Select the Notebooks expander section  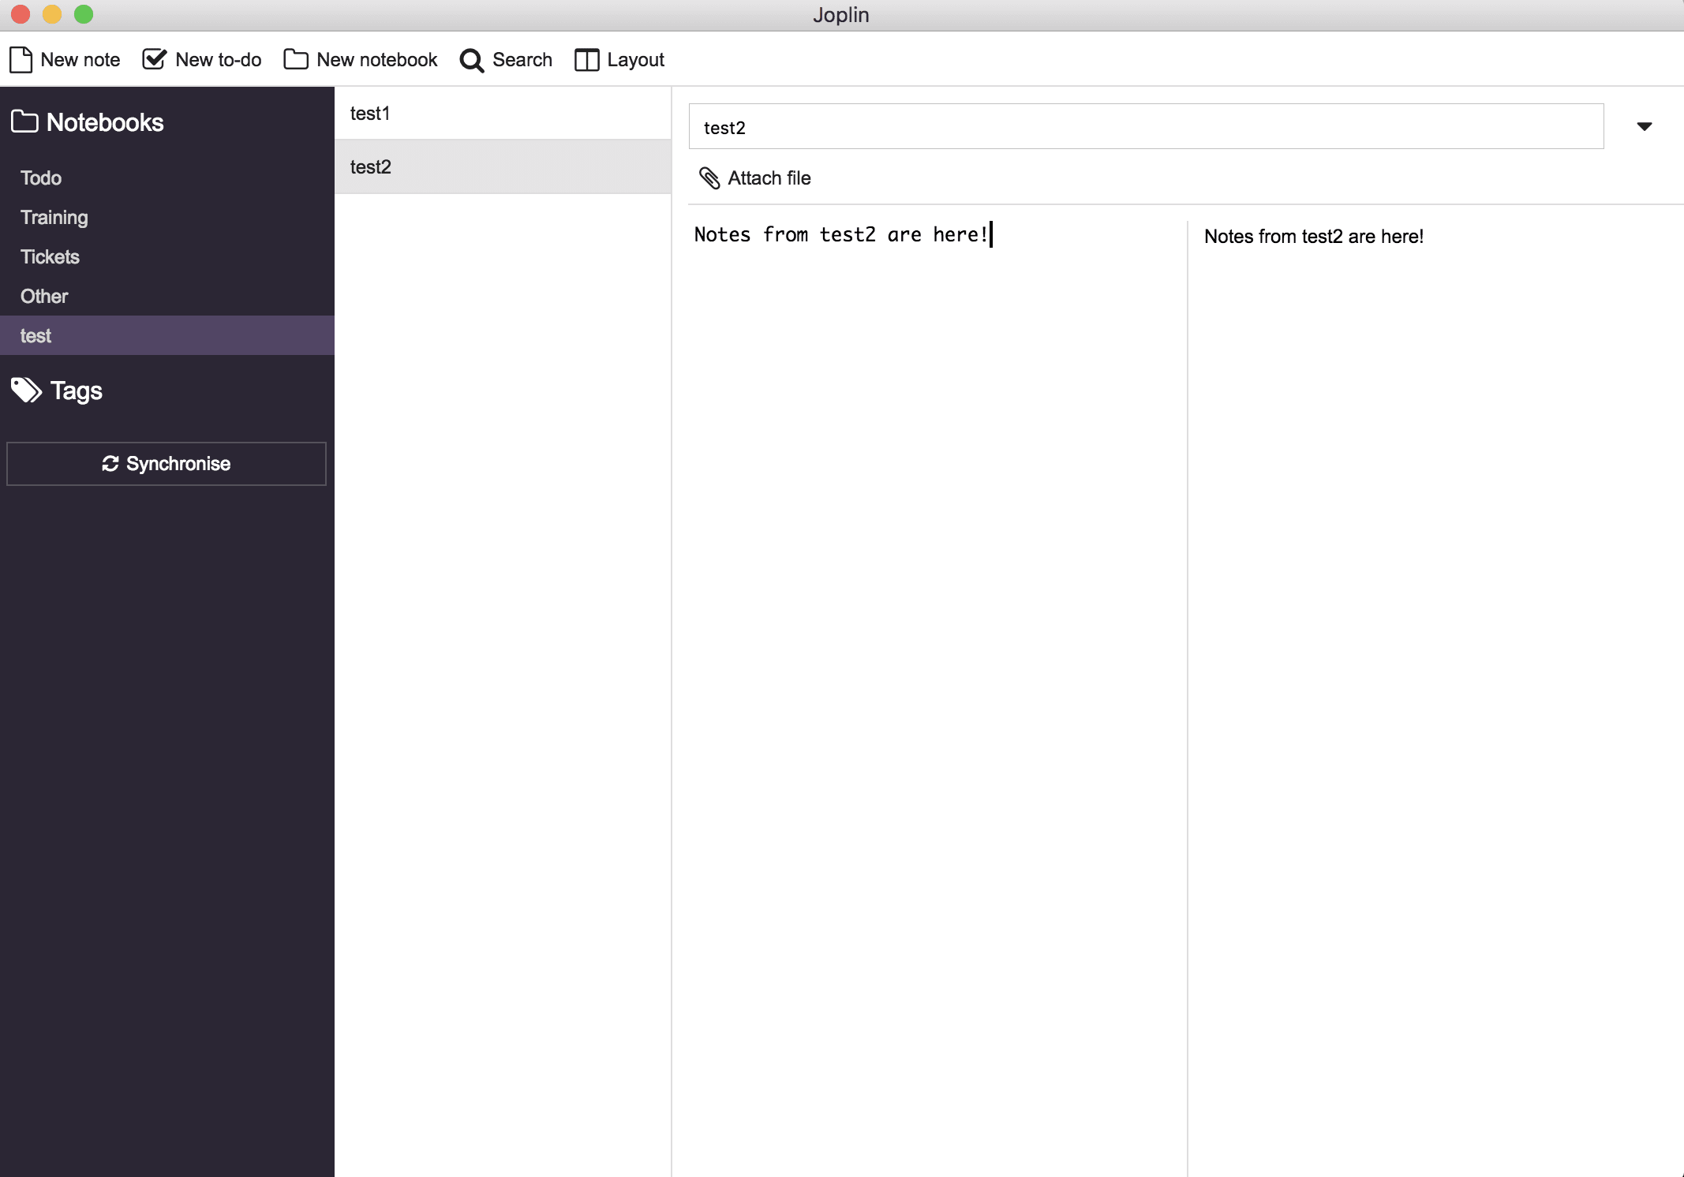coord(88,123)
